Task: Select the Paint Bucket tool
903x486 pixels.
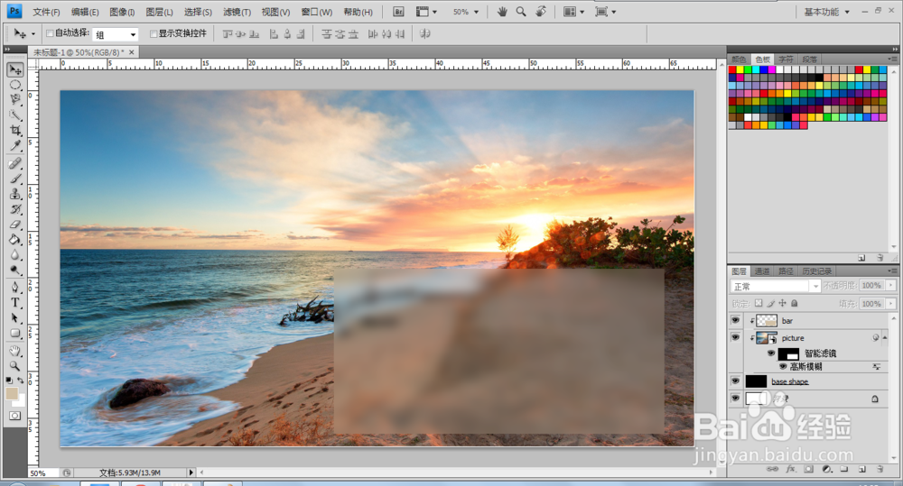Action: click(x=15, y=239)
